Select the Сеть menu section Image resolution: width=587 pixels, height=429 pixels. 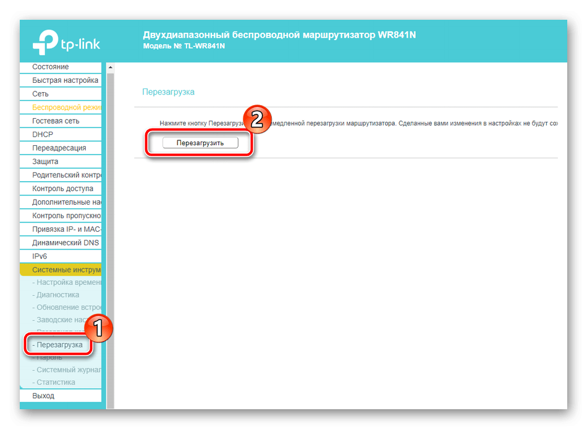[x=41, y=94]
